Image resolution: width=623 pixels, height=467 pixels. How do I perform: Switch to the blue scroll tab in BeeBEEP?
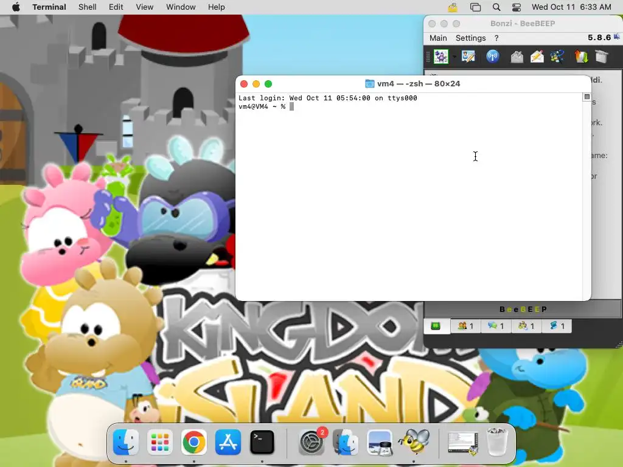tap(557, 326)
